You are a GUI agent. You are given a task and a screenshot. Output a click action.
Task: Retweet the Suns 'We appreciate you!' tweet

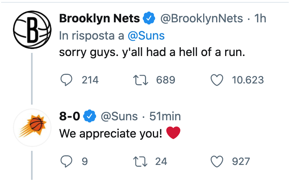click(x=141, y=161)
